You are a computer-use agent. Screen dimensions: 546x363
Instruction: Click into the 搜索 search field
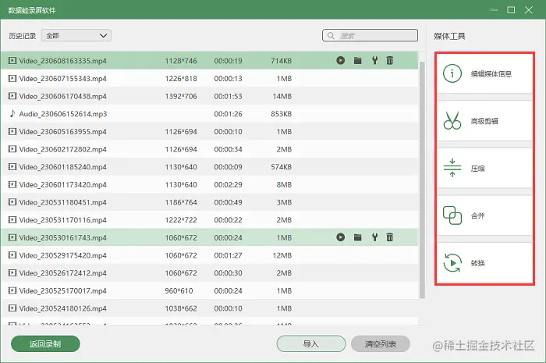tap(370, 36)
